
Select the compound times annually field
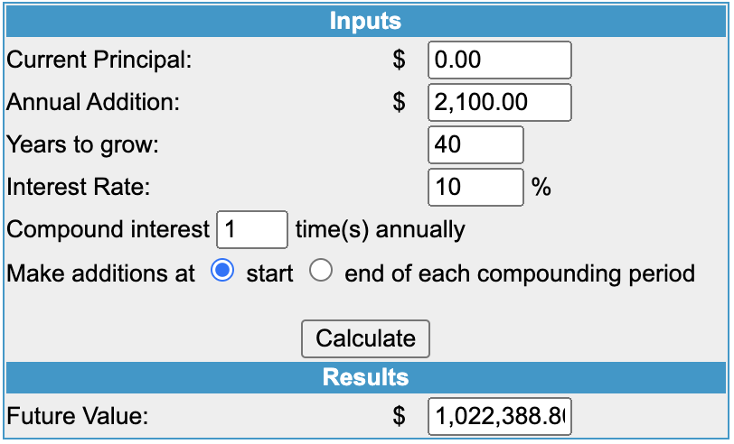(x=252, y=229)
